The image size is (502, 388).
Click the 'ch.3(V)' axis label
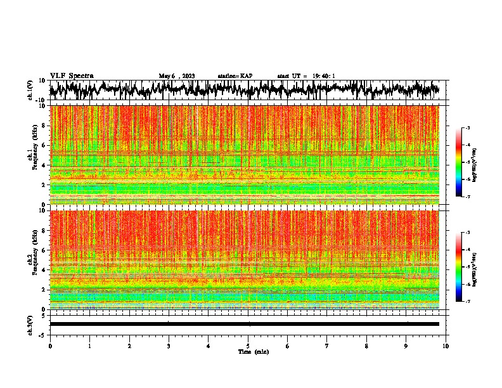30,325
